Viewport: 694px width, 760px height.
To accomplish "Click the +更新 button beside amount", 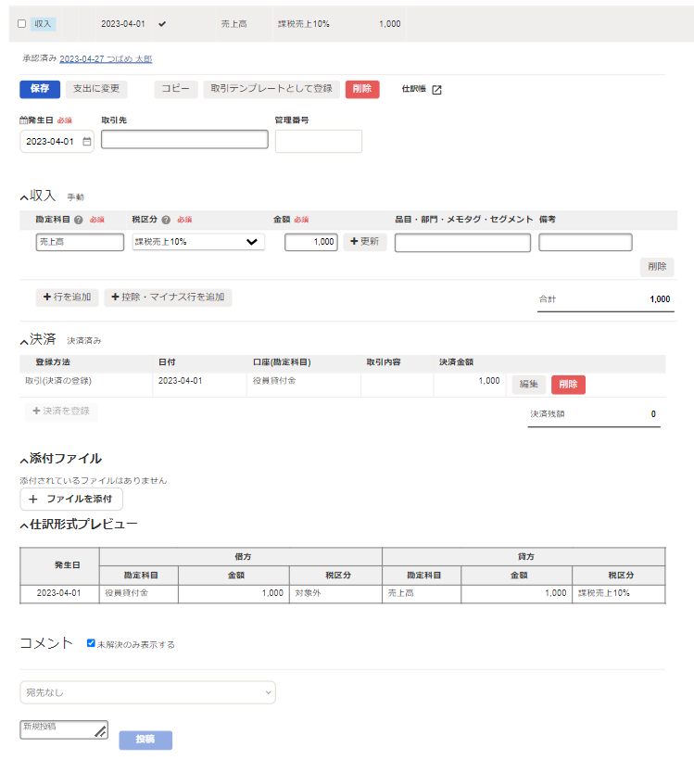I will (x=364, y=242).
